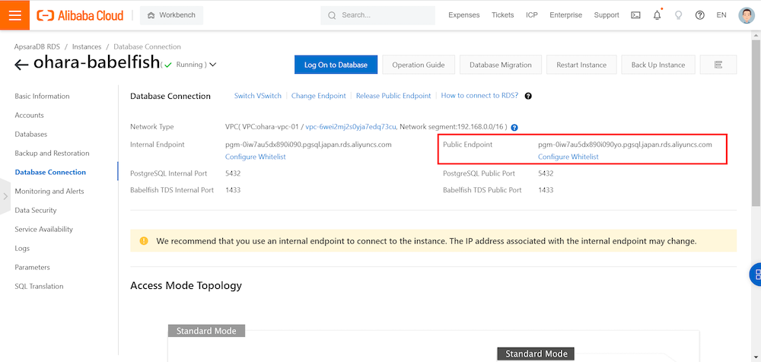
Task: Go back using the left arrow
Action: (x=21, y=65)
